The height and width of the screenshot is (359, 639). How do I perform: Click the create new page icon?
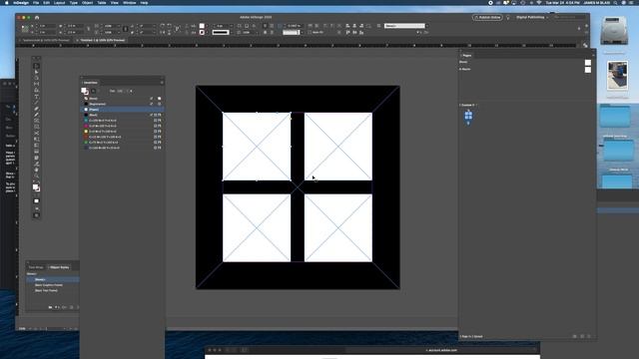click(582, 336)
